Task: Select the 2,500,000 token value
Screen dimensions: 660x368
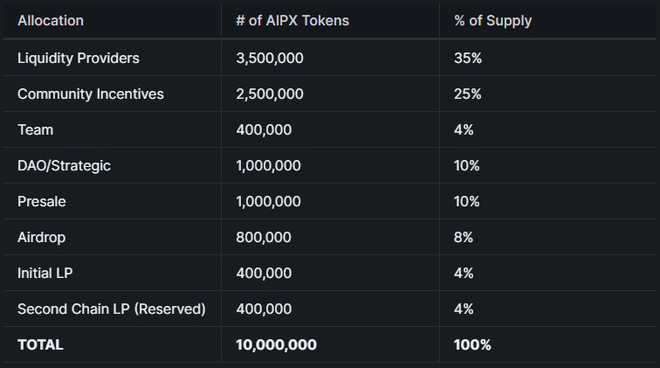Action: tap(270, 94)
